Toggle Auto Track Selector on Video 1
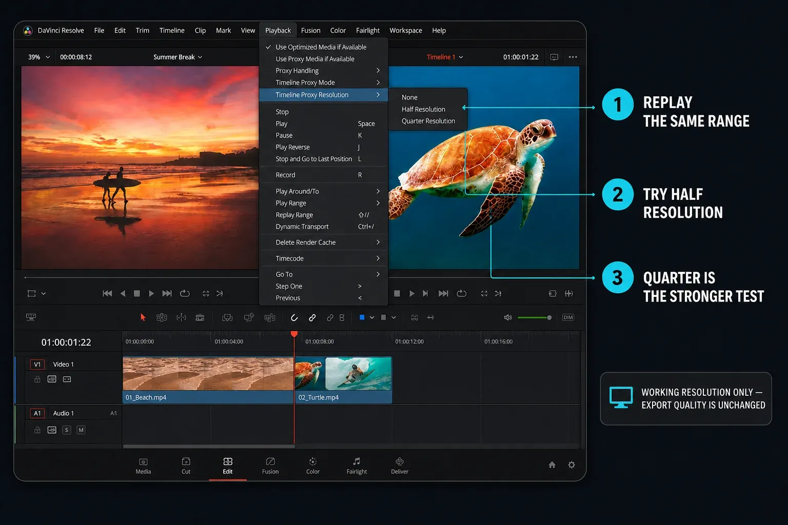788x525 pixels. [x=52, y=379]
